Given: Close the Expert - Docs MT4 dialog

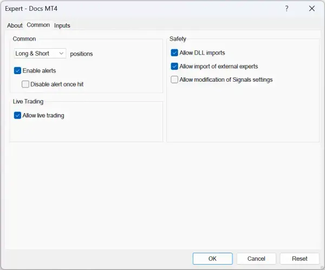Looking at the screenshot, I should tap(311, 9).
